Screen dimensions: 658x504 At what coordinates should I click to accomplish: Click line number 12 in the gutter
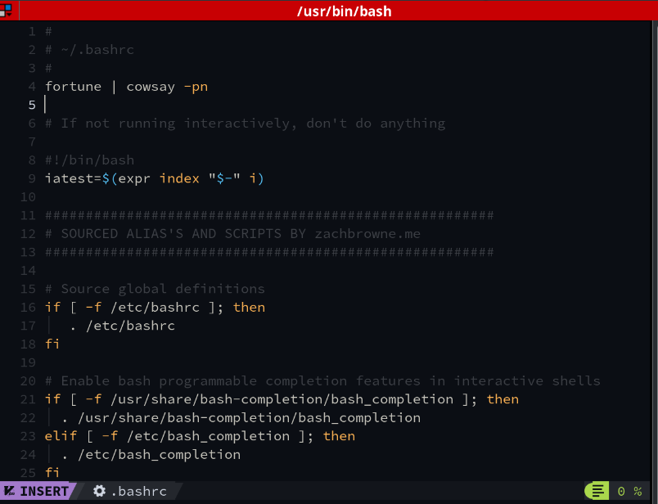click(28, 234)
